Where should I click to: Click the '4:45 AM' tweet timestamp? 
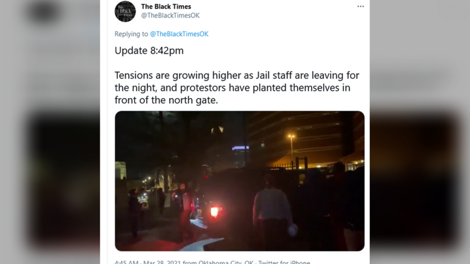coord(126,262)
